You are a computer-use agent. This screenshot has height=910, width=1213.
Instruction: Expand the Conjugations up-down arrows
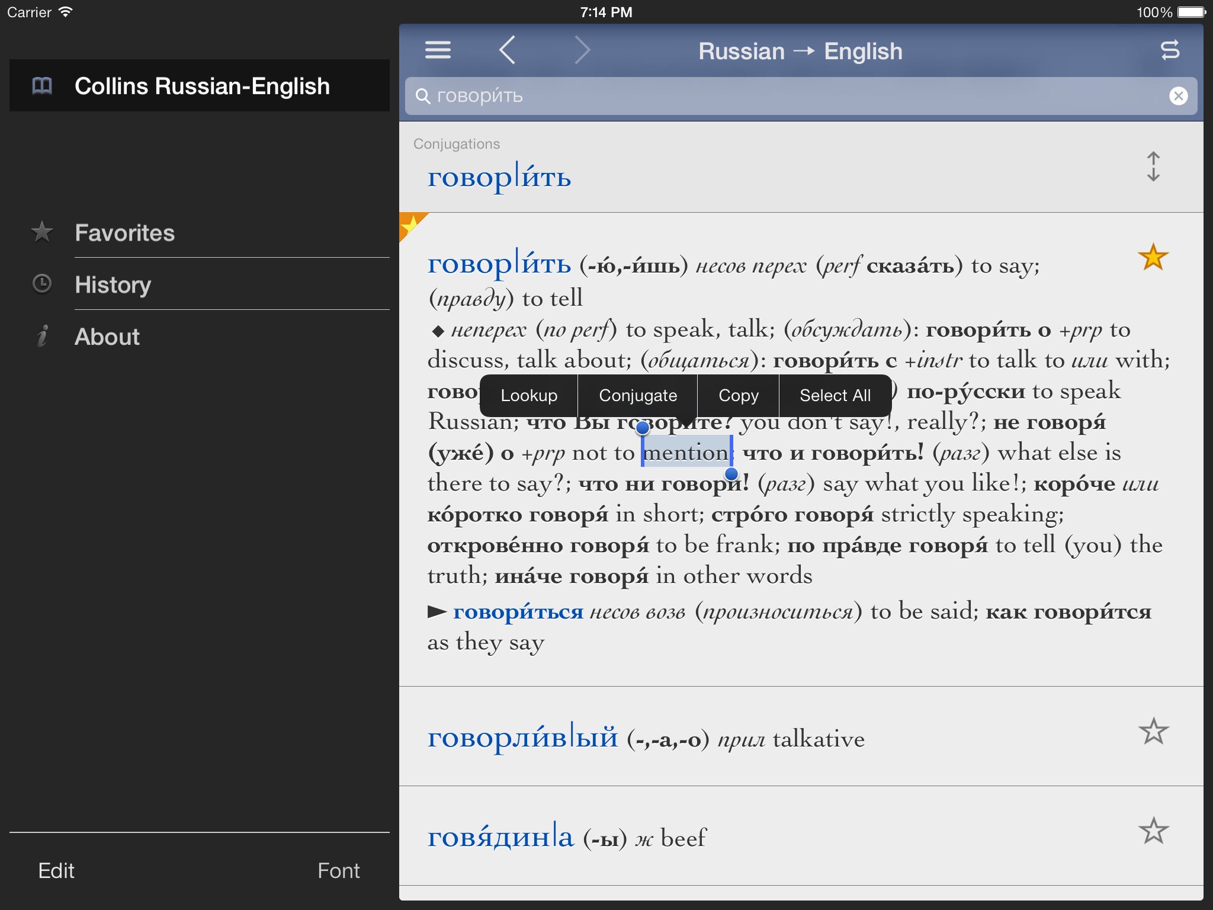1153,166
